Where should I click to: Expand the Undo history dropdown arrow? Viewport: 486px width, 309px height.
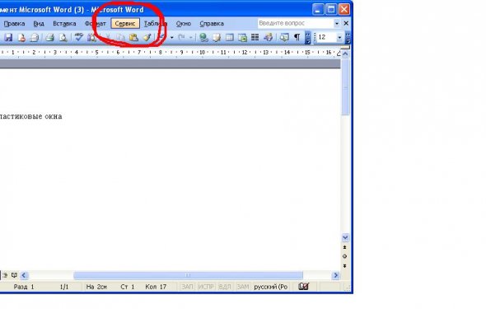171,38
